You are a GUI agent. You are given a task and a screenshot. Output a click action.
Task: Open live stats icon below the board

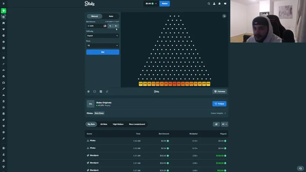[101, 91]
